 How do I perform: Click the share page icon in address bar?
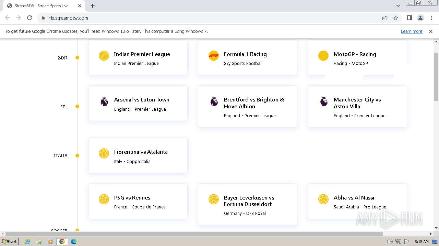[385, 18]
